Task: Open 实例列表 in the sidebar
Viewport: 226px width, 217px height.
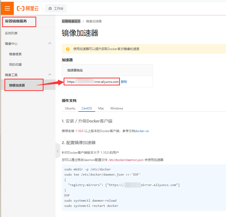Action: coord(11,33)
